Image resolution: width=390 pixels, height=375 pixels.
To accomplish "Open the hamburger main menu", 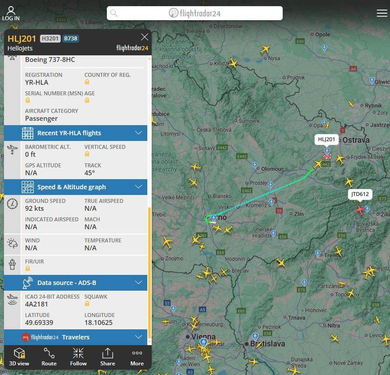I will [382, 13].
